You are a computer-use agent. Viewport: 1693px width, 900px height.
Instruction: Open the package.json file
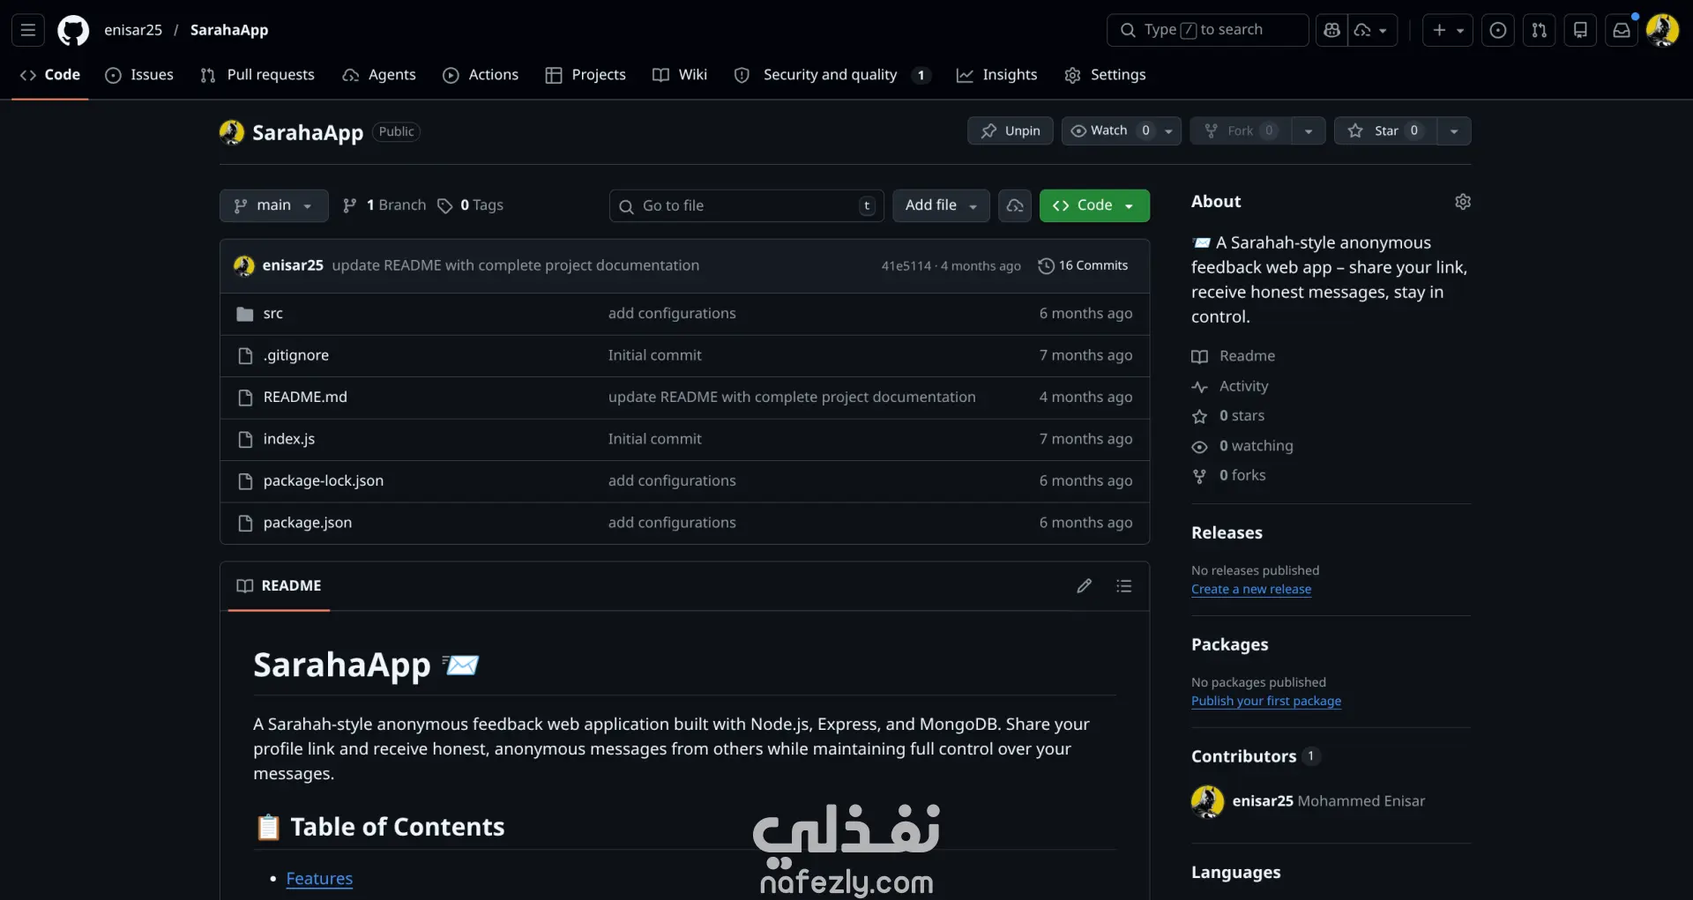tap(308, 523)
